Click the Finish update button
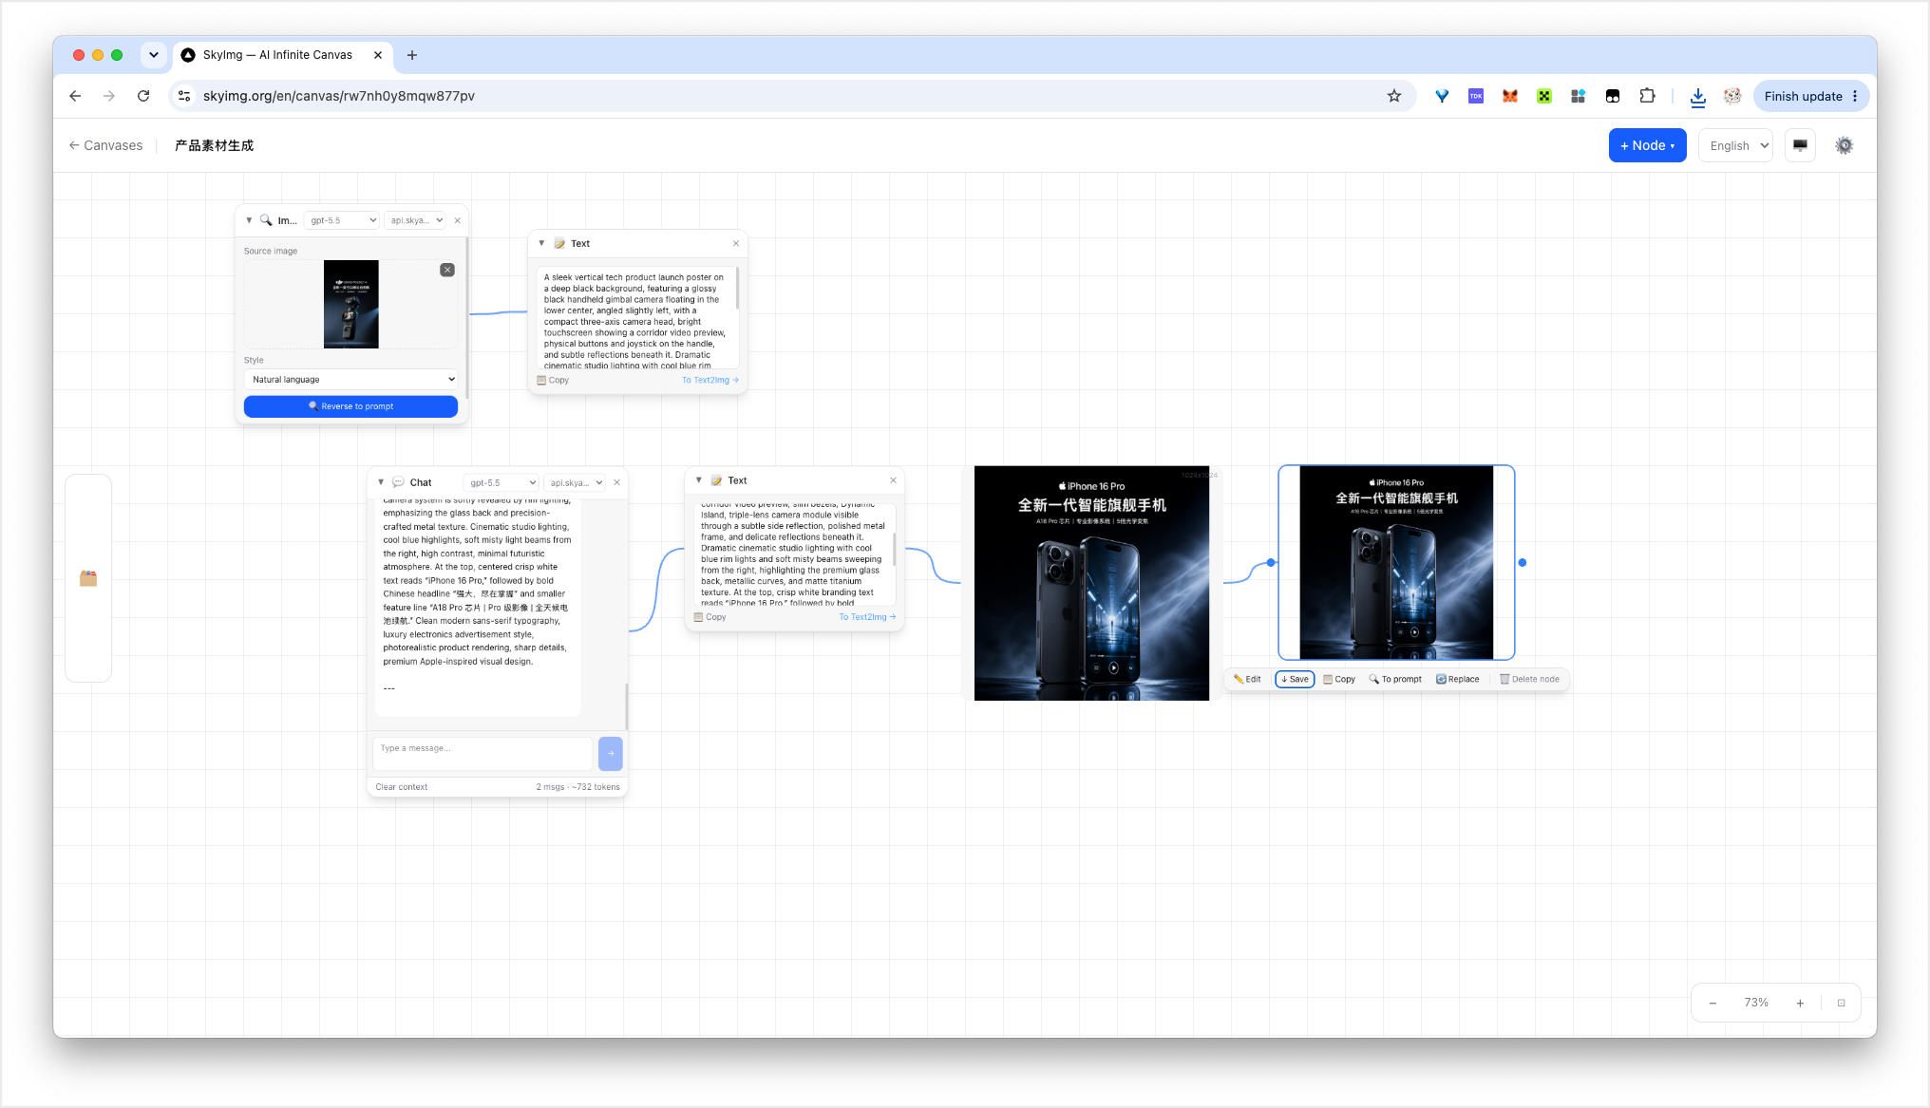This screenshot has height=1108, width=1930. click(1811, 96)
